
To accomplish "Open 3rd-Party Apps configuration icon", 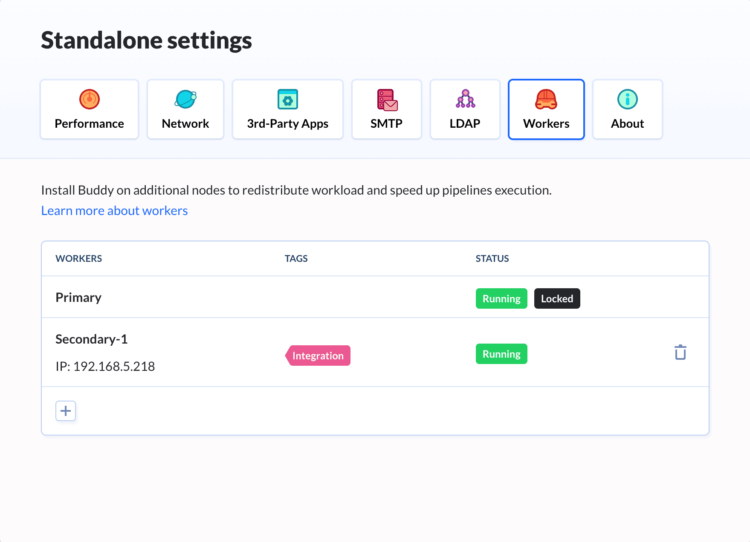I will pyautogui.click(x=287, y=100).
